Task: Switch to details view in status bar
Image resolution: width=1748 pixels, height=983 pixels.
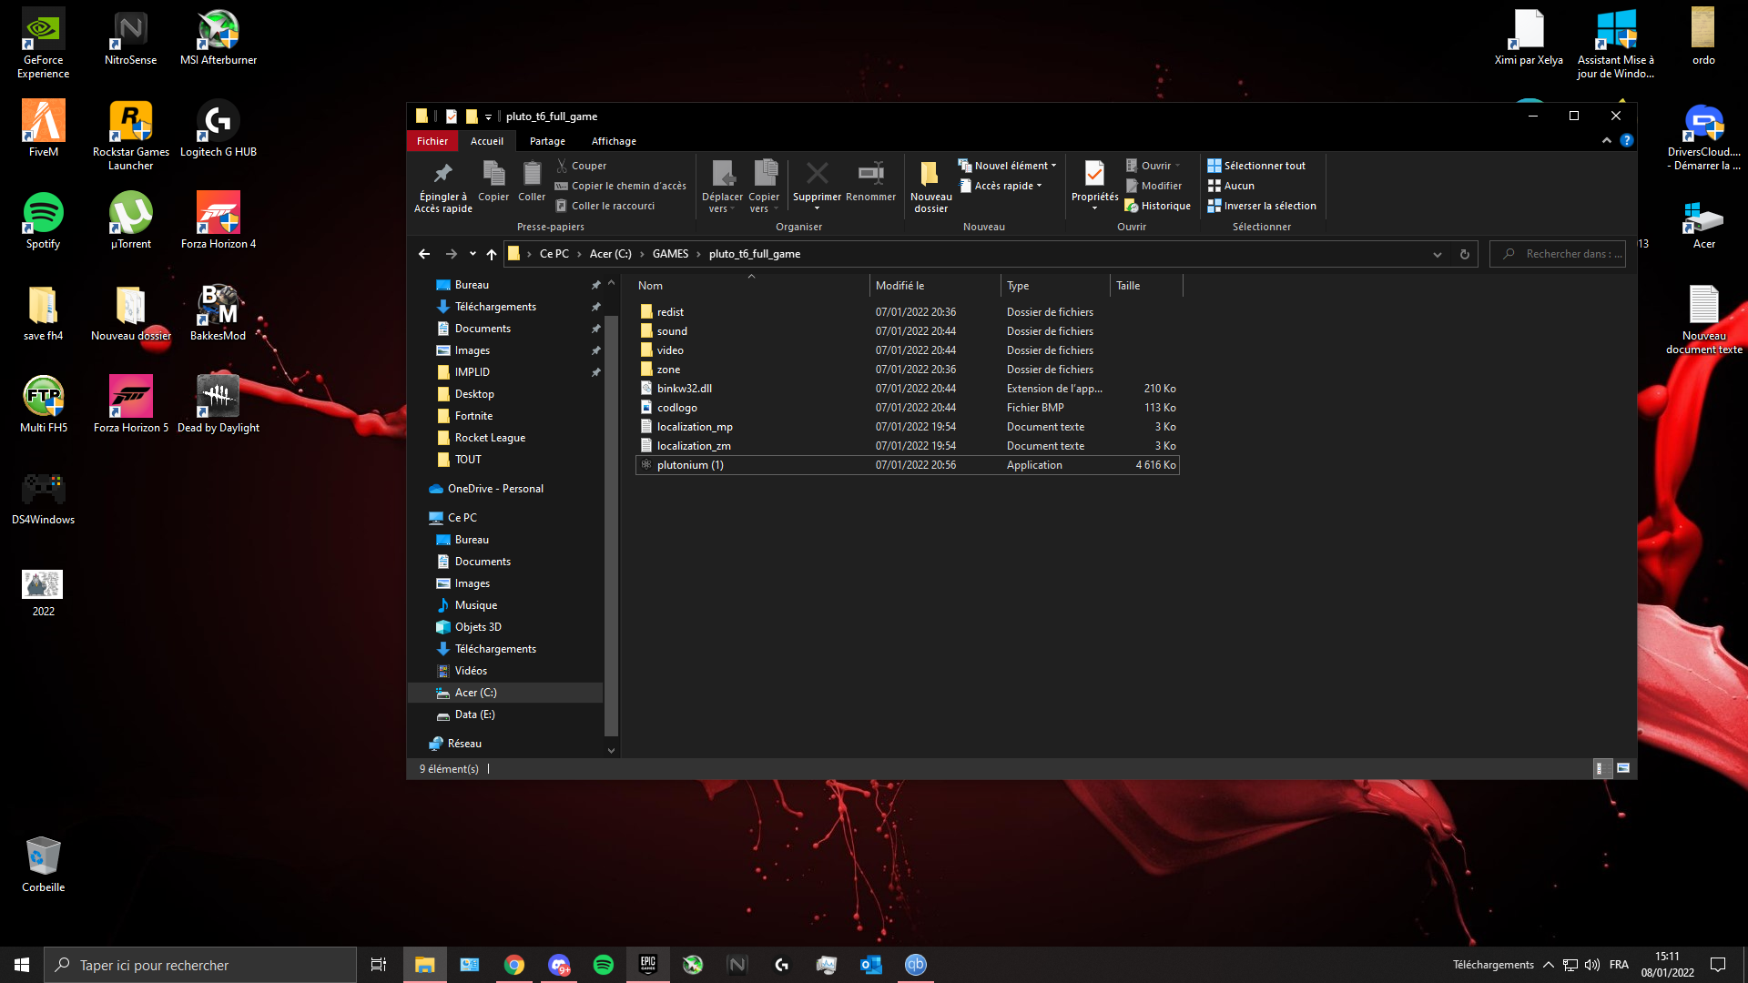Action: 1601,769
